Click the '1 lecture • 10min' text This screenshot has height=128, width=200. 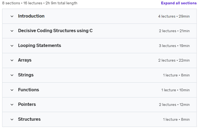point(175,90)
